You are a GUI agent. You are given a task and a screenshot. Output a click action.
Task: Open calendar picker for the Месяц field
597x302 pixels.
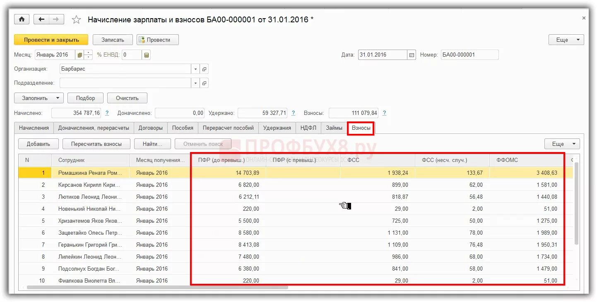click(x=79, y=55)
